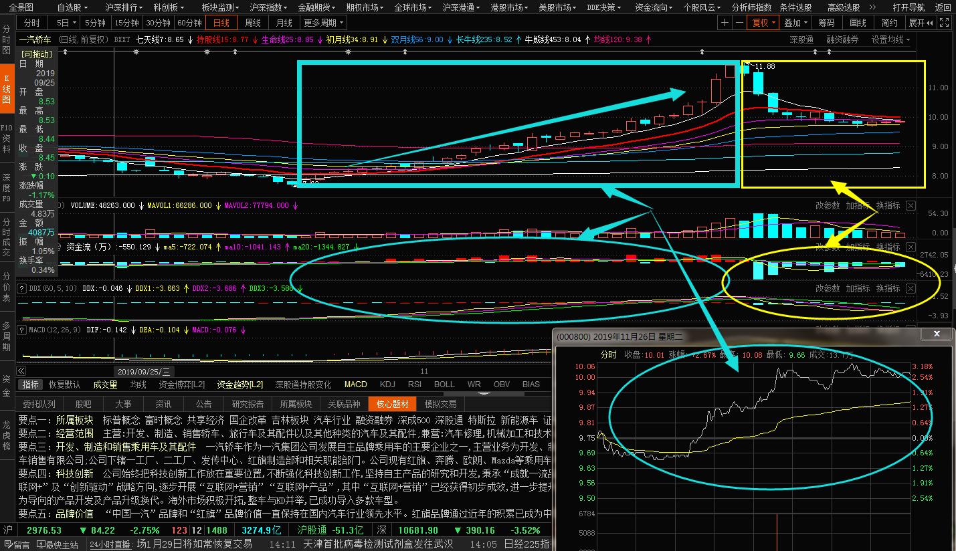Click the 打开导航 button
The image size is (956, 551).
909,7
